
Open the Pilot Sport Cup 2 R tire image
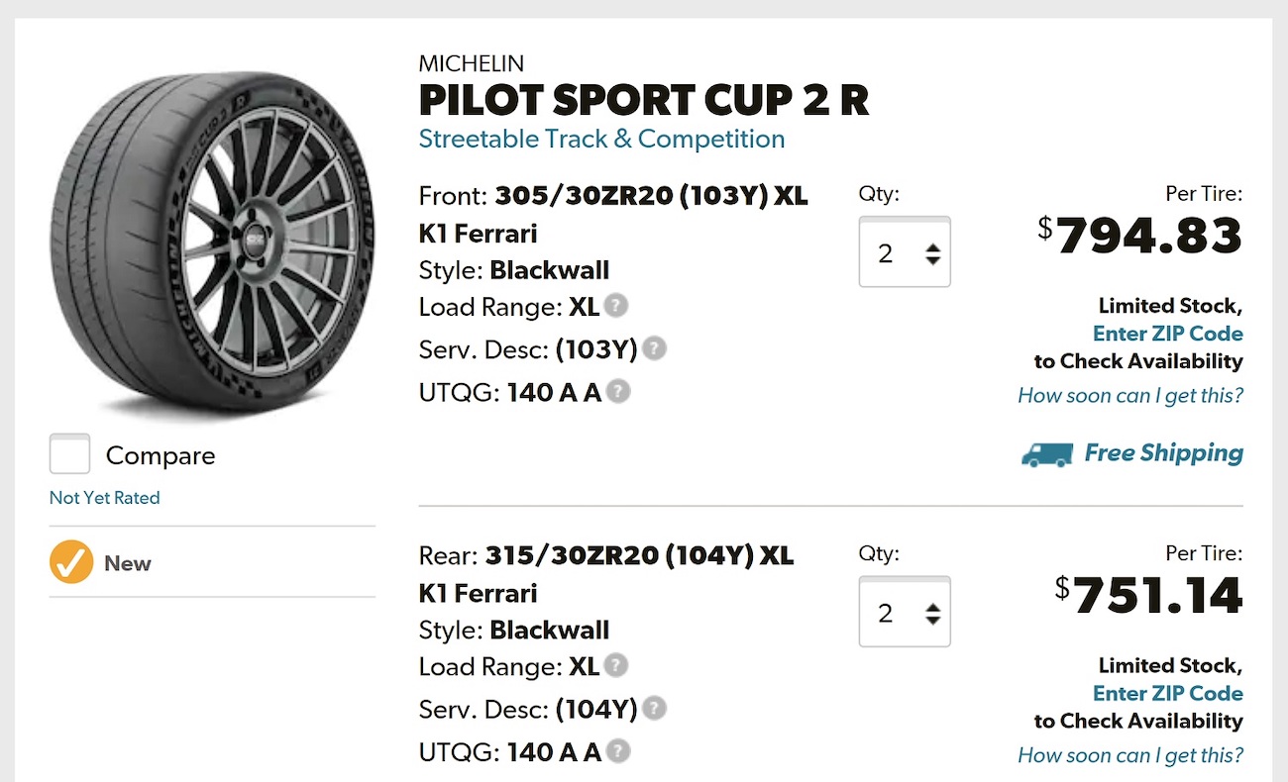coord(212,243)
